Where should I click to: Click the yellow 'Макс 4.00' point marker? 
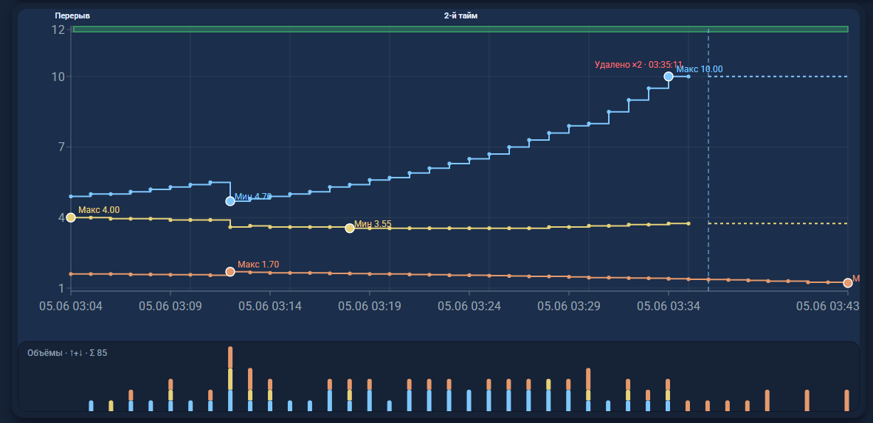click(71, 218)
